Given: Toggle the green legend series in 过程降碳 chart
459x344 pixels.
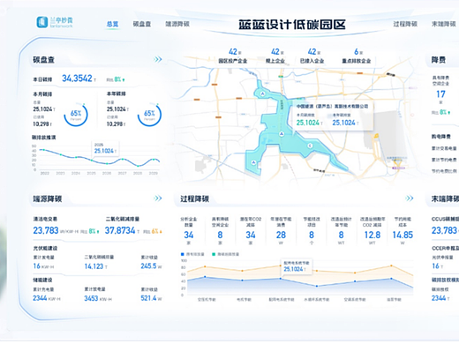Looking at the screenshot, I should (x=225, y=254).
